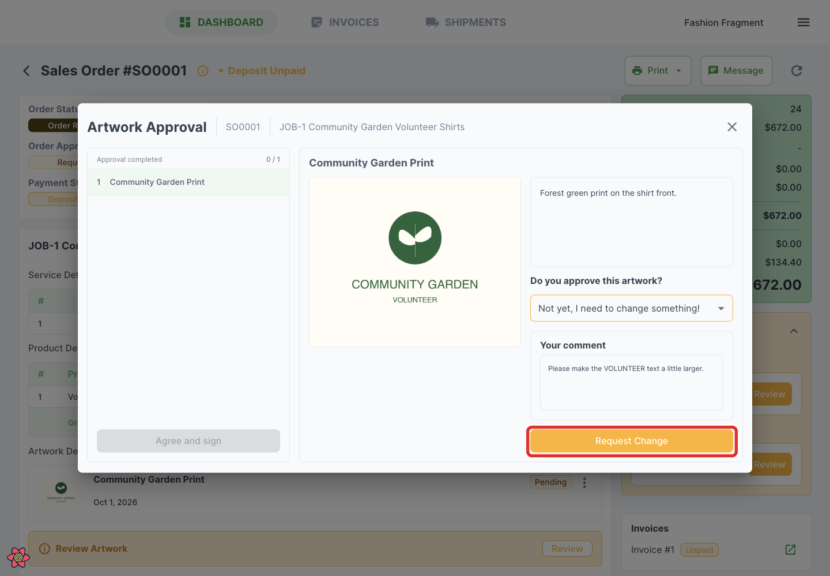Open Invoice #1 external link icon

790,550
